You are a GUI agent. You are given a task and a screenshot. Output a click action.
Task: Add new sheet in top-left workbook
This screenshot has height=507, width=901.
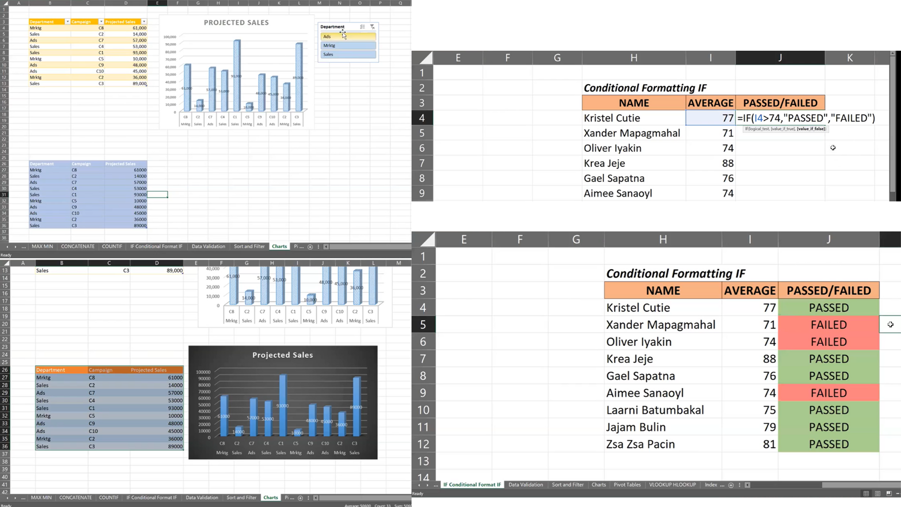pos(310,247)
